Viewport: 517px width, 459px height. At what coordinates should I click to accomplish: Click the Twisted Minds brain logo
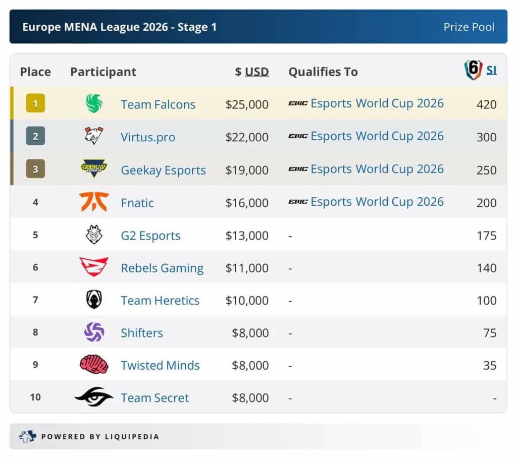94,364
